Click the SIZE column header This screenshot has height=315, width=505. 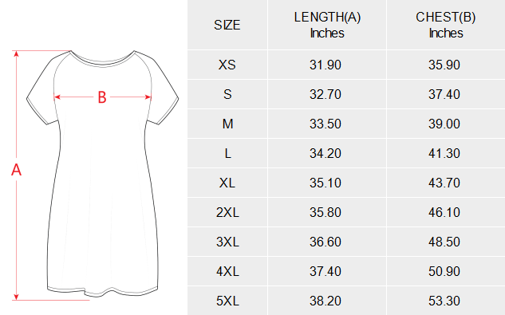[227, 26]
